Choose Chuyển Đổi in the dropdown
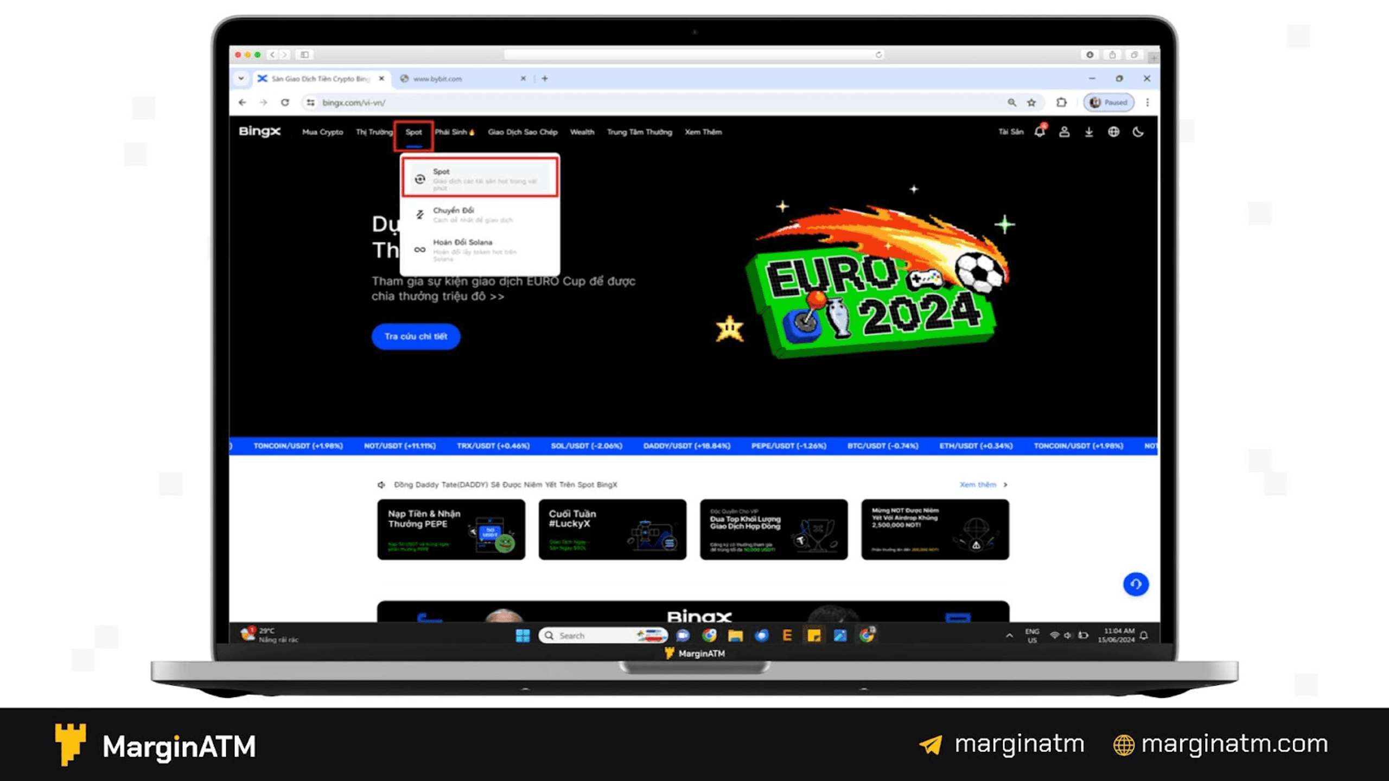 480,214
